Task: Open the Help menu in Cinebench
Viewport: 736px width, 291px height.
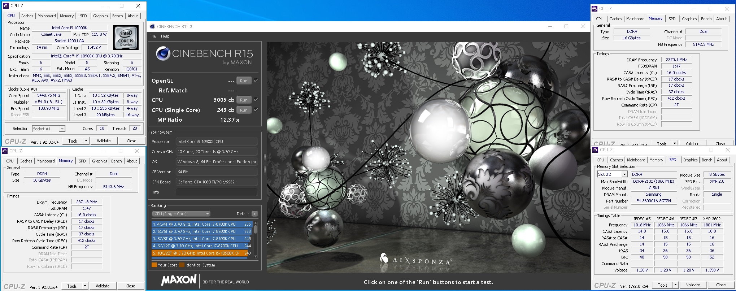Action: [165, 36]
